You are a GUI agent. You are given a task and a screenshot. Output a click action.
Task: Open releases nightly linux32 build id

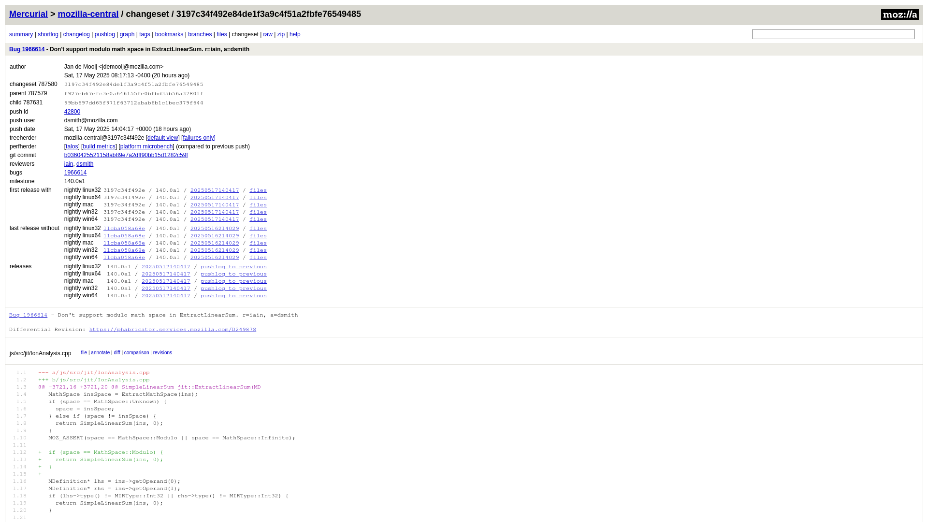(x=166, y=267)
